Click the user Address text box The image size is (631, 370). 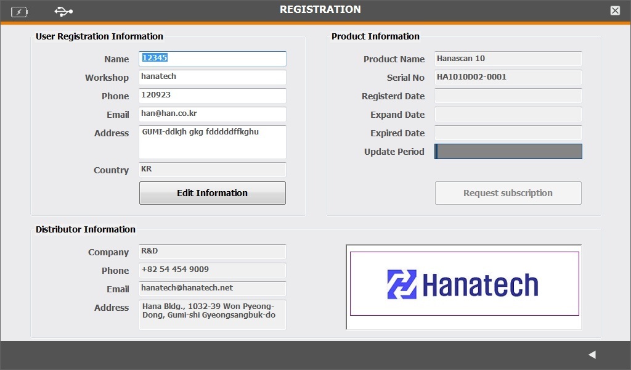212,142
